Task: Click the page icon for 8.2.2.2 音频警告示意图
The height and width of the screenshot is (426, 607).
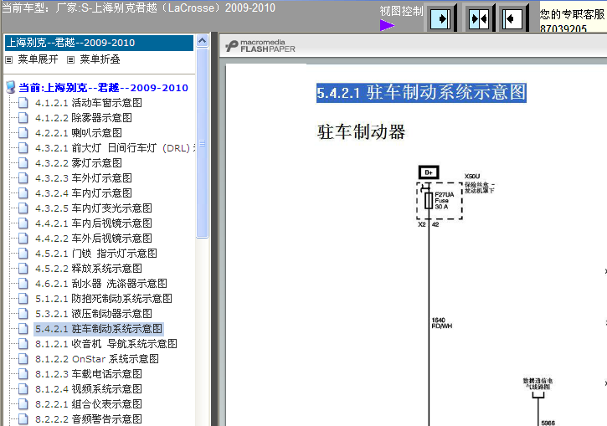Action: click(23, 420)
